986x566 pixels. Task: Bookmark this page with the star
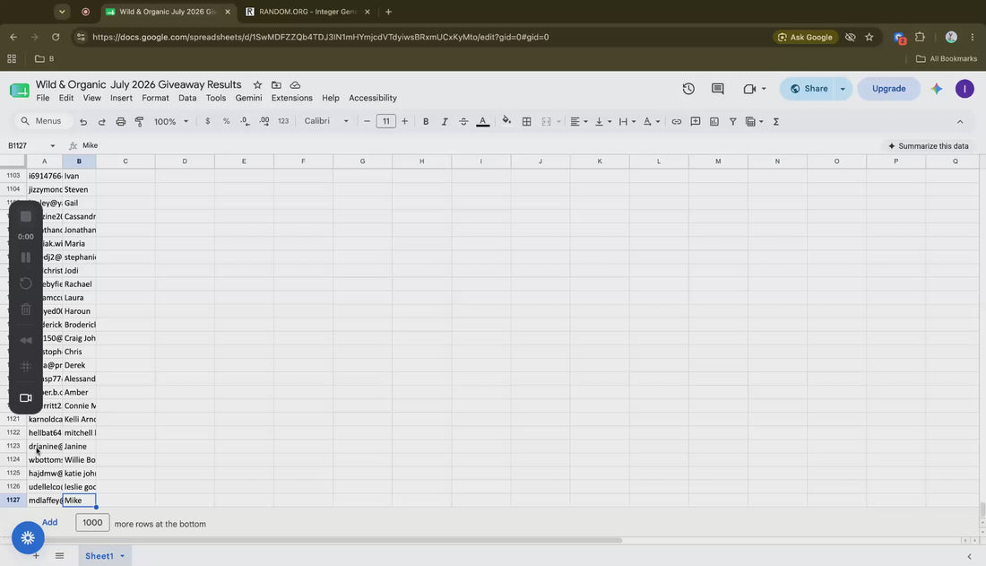coord(869,37)
